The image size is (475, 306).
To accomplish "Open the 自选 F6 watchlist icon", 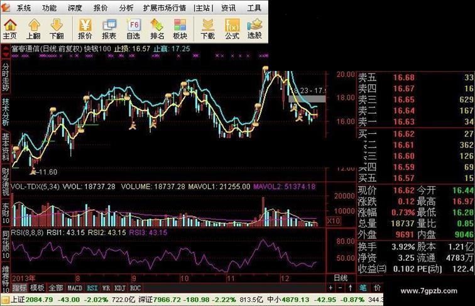I will coord(133,29).
